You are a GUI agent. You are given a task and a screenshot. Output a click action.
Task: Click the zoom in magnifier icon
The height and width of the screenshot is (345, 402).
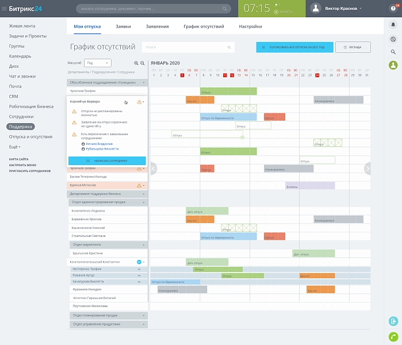136,63
